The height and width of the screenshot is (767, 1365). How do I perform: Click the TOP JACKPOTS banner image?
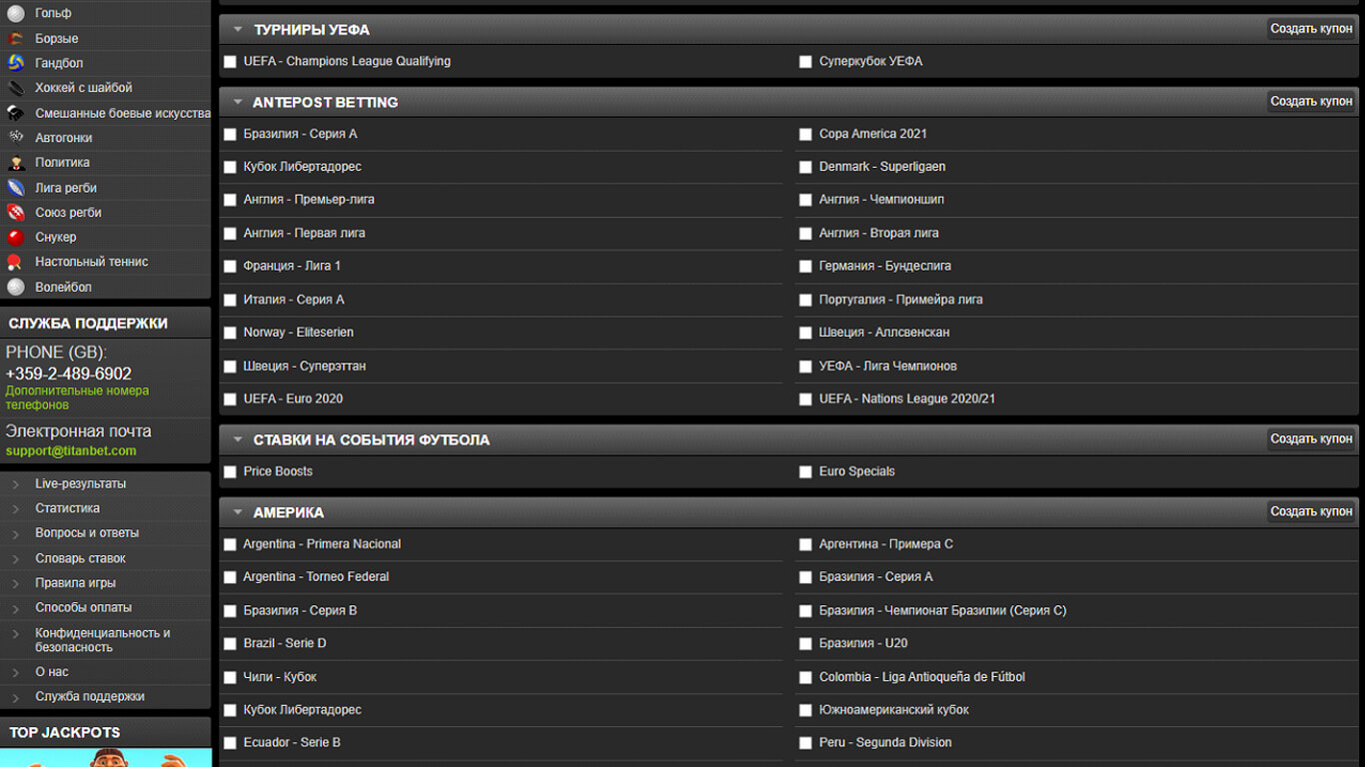coord(106,757)
